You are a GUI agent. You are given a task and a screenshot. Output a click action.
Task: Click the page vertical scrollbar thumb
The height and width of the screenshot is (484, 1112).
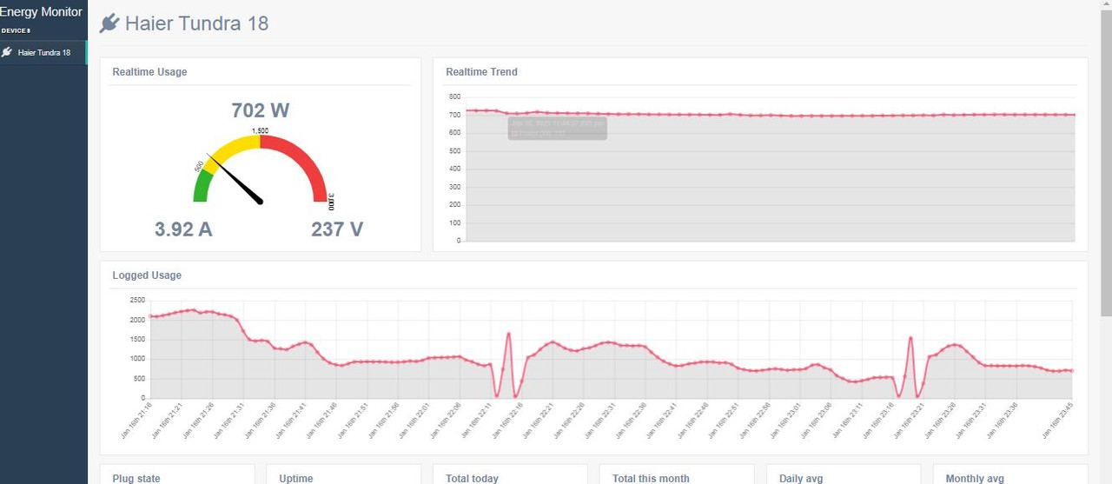tap(1106, 165)
